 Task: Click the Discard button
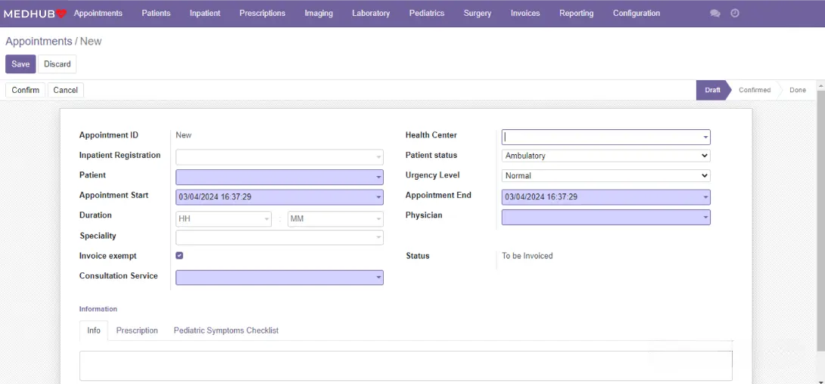[x=58, y=64]
